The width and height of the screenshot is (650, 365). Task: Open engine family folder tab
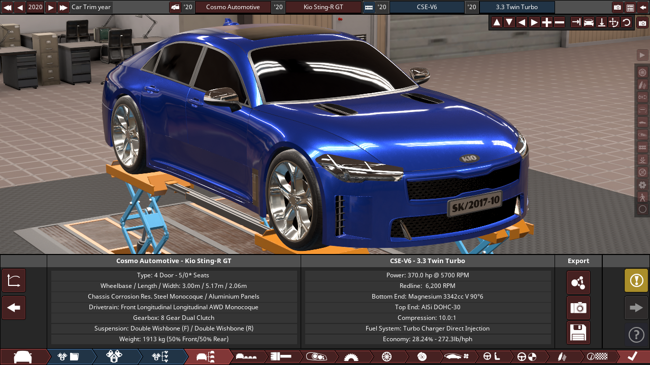tap(69, 357)
